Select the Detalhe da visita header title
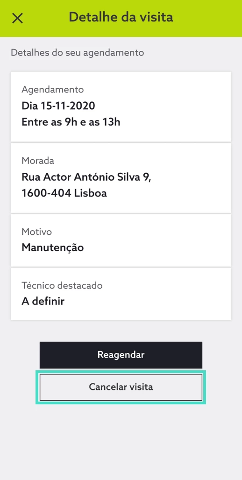Viewport: 242px width, 480px height. click(121, 17)
